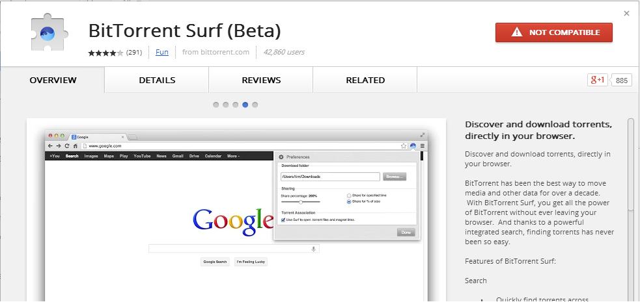Open the Details tab
The height and width of the screenshot is (302, 640).
point(157,80)
